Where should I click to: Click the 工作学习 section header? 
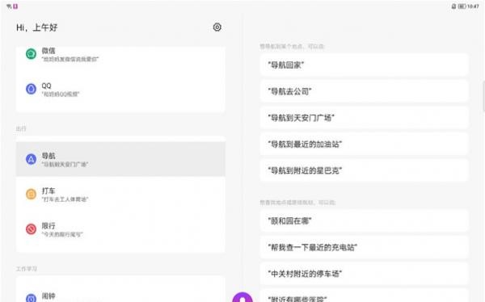[x=27, y=269]
